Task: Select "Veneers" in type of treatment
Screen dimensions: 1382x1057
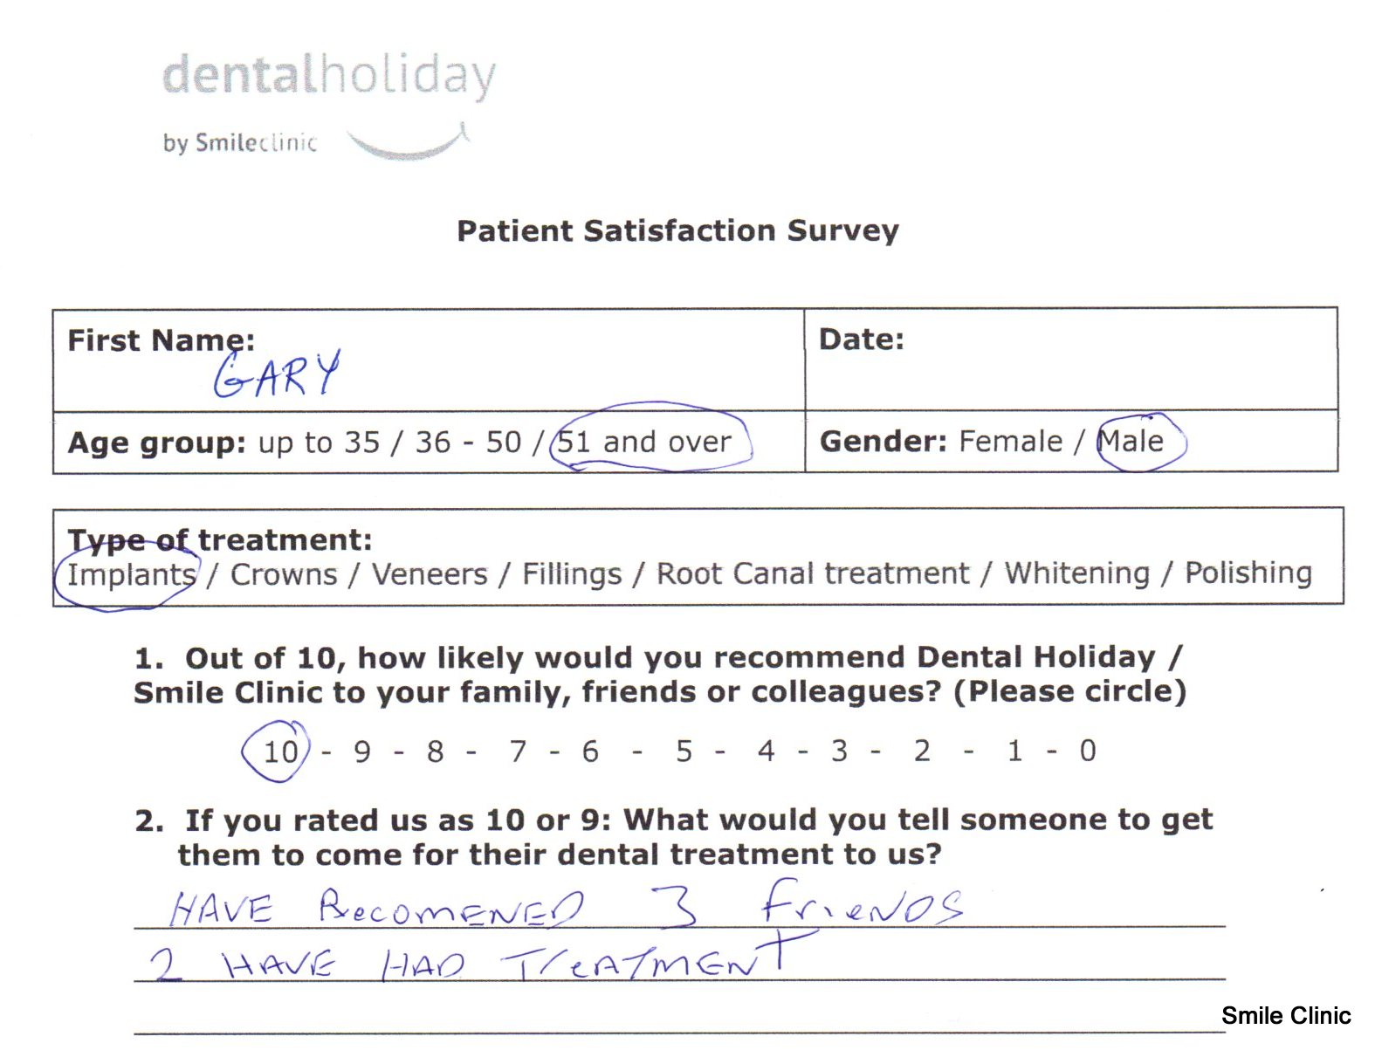Action: click(x=430, y=575)
